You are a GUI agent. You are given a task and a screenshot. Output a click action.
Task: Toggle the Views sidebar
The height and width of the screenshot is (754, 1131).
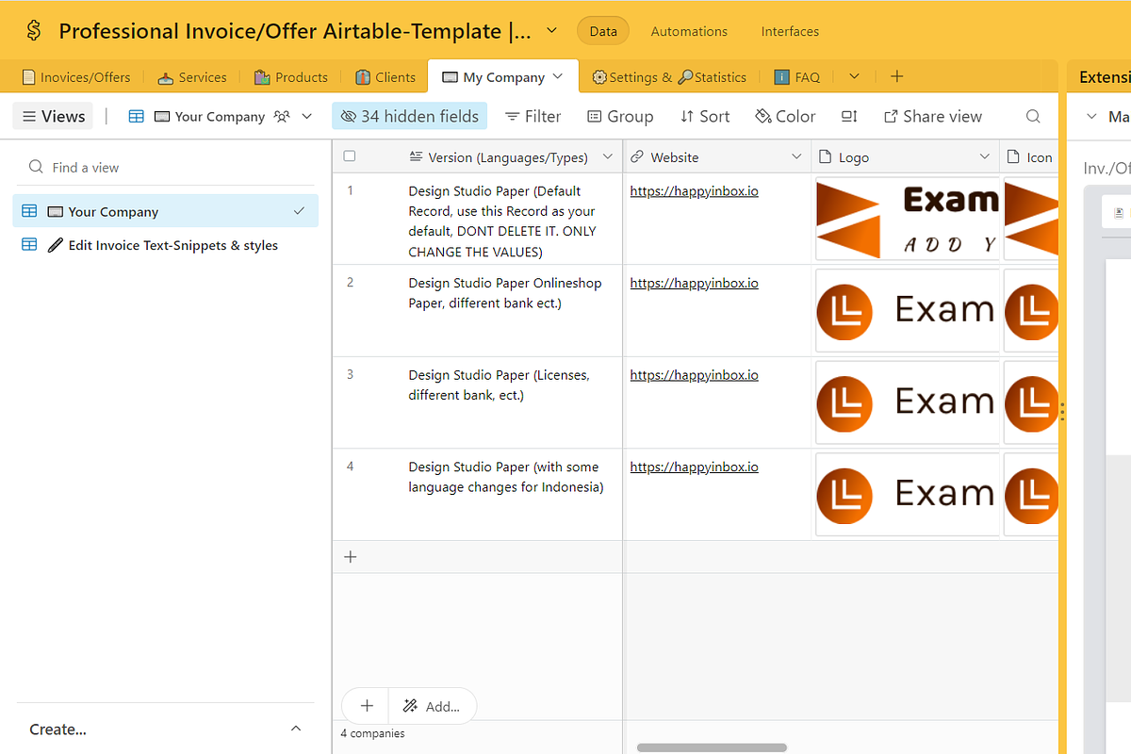pyautogui.click(x=53, y=116)
